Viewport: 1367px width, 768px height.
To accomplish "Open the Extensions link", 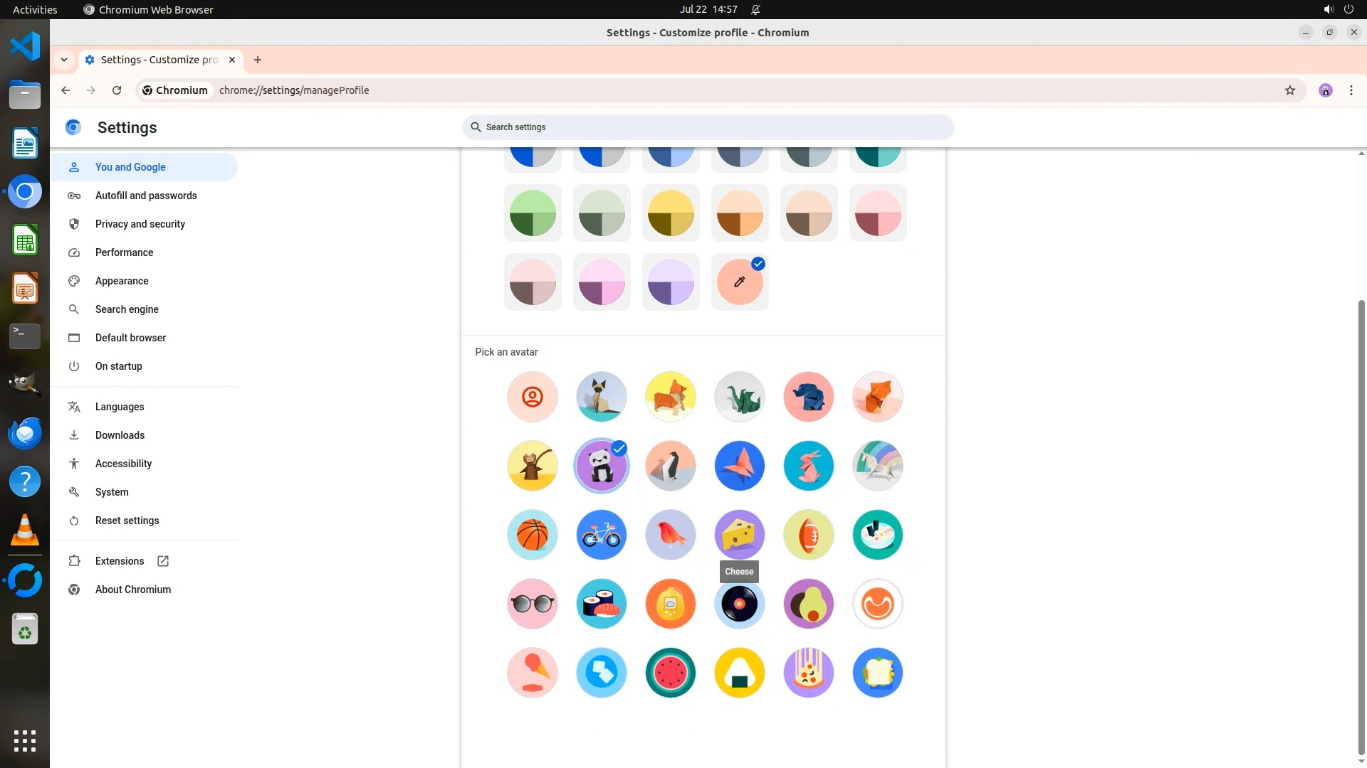I will (120, 561).
